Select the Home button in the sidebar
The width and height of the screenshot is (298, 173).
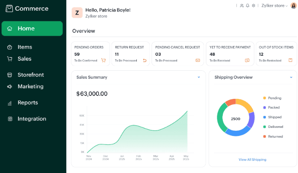32,29
